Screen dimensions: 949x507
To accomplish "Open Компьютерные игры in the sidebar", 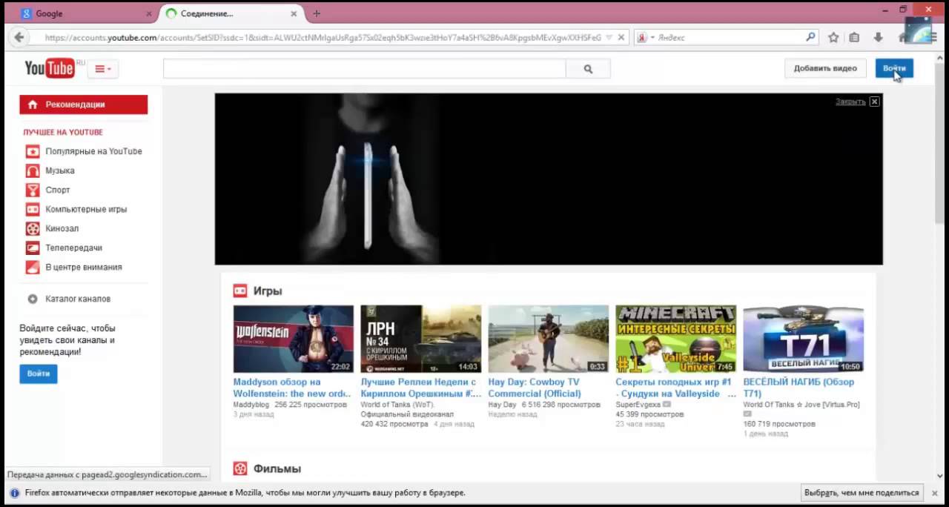I will click(86, 209).
